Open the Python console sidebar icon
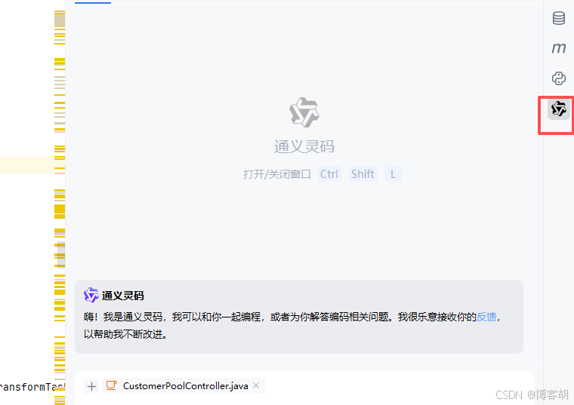This screenshot has height=405, width=574. click(559, 78)
